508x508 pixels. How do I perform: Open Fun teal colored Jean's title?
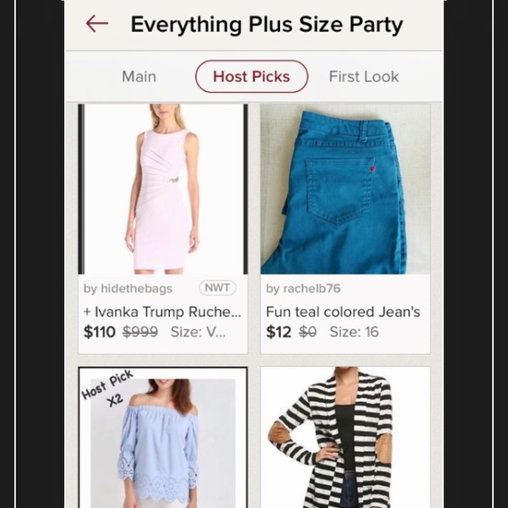(x=343, y=312)
